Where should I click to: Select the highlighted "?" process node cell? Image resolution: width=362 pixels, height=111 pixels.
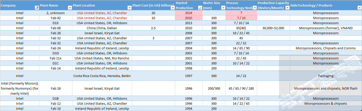pos(241,13)
